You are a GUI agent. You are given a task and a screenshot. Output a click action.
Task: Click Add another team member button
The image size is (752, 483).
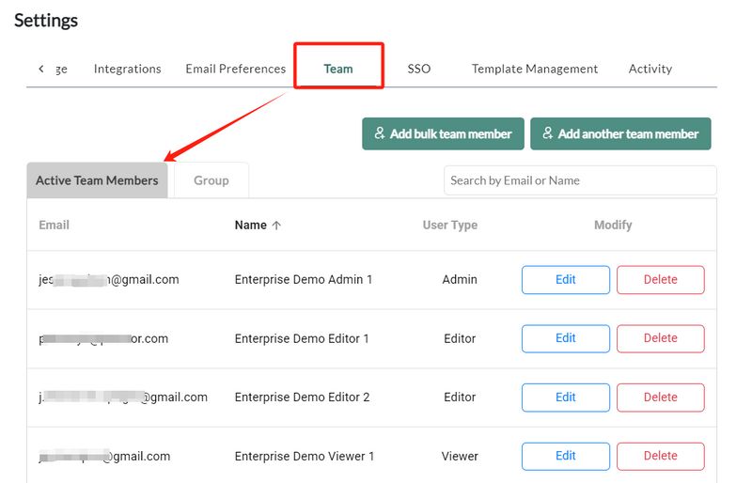click(x=620, y=133)
